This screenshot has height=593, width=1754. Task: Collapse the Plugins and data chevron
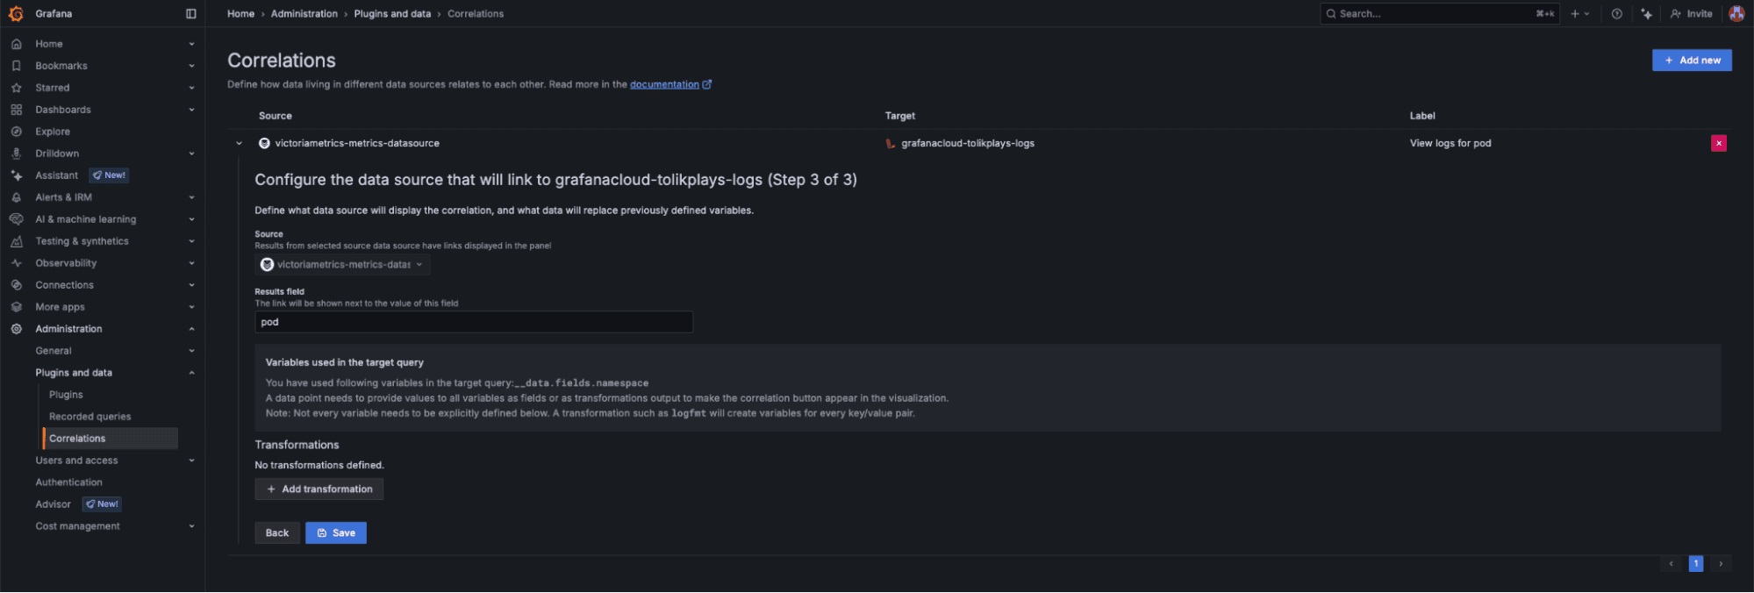coord(191,373)
